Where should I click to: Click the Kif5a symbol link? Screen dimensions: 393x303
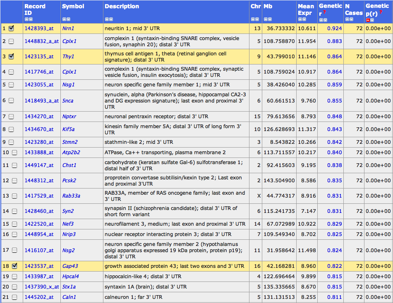[x=69, y=129]
